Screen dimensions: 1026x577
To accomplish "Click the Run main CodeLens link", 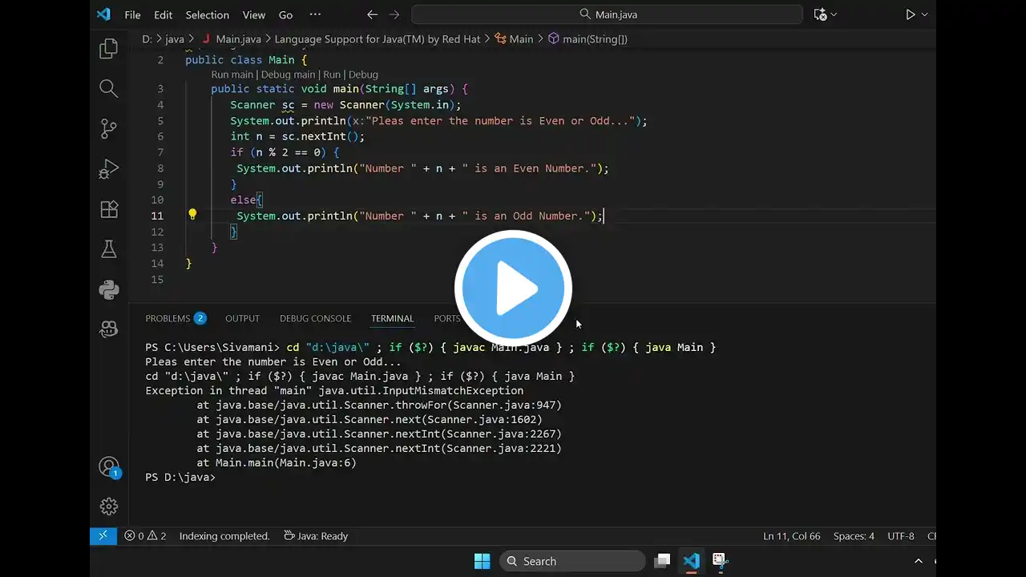I will (232, 75).
